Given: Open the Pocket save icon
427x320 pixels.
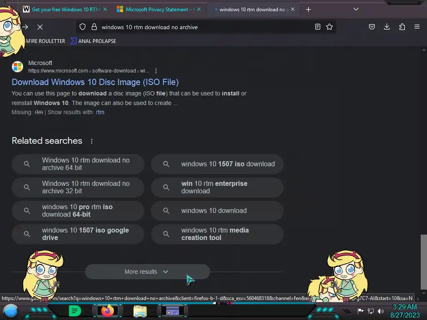Looking at the screenshot, I should click(372, 27).
